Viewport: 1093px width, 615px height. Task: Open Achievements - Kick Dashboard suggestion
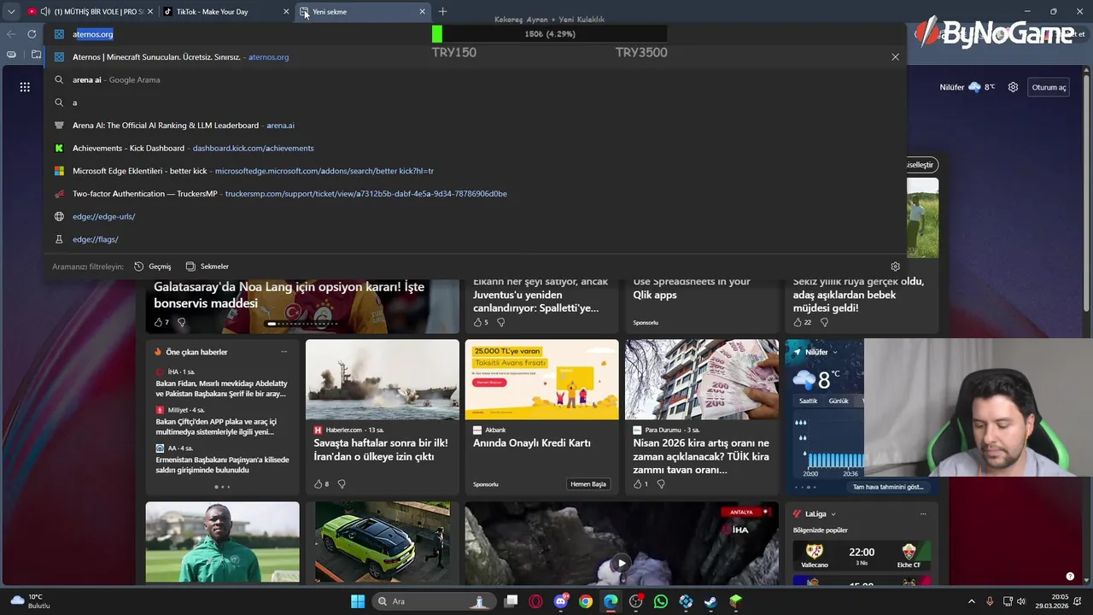tap(474, 148)
